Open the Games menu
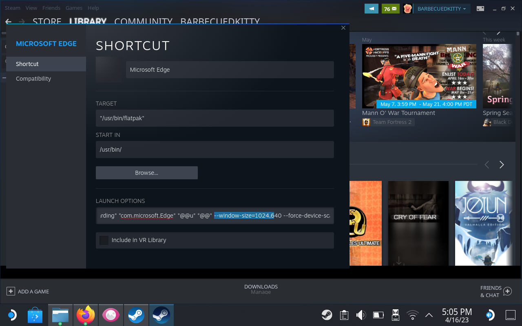522x326 pixels. 74,8
